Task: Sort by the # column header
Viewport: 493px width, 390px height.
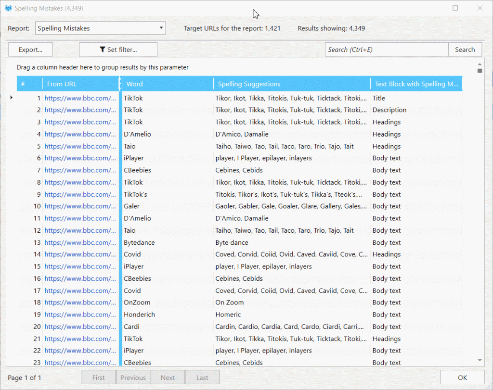Action: [29, 84]
